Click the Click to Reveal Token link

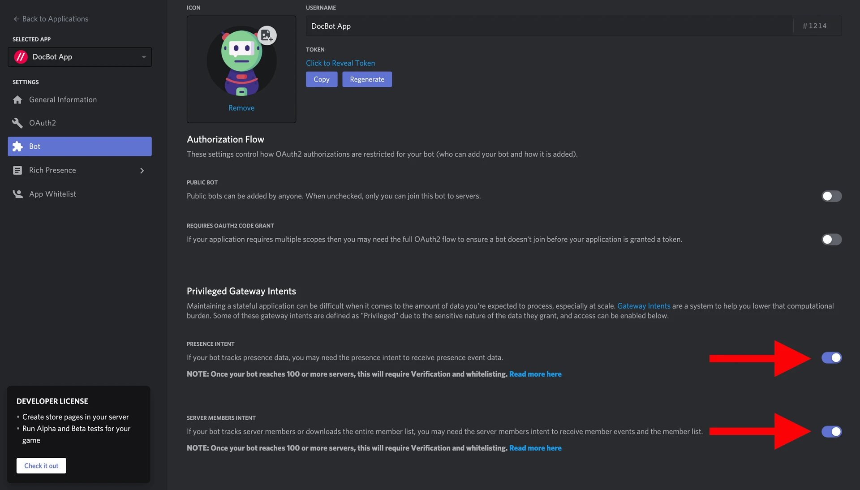(x=340, y=63)
